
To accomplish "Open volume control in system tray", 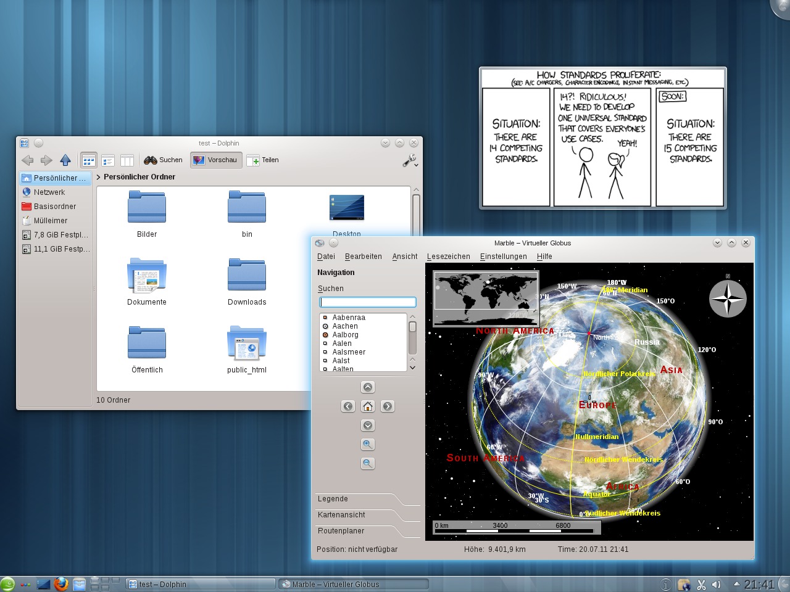I will tap(717, 585).
